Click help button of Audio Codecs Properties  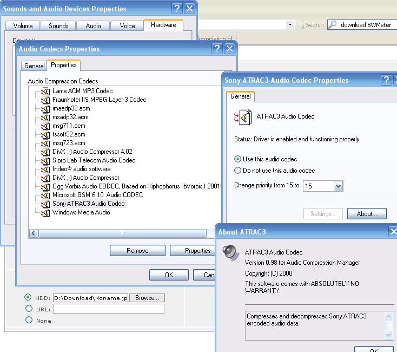(x=217, y=48)
